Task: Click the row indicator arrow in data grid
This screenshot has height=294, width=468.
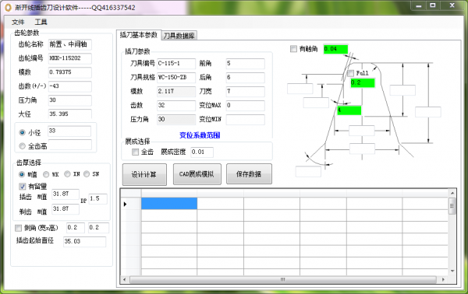Action: [x=125, y=204]
